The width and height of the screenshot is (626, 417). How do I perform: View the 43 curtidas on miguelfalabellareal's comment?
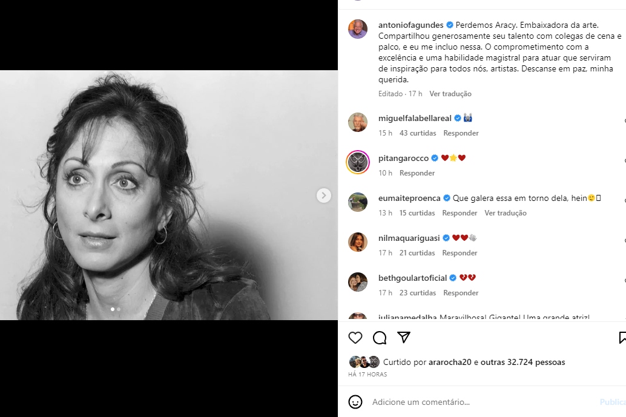pos(418,133)
